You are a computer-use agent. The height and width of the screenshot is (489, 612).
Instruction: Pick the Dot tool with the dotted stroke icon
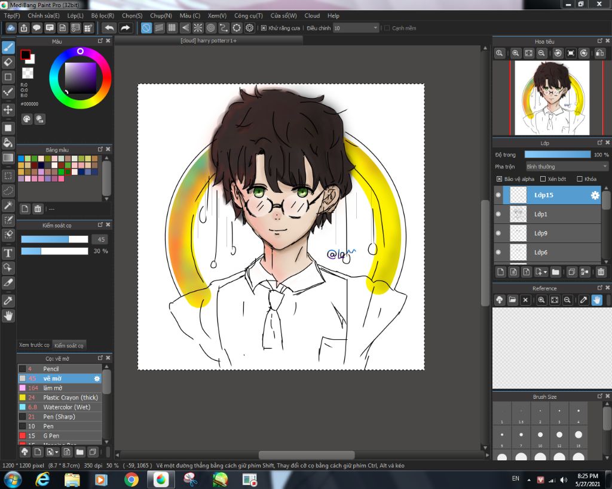point(8,92)
